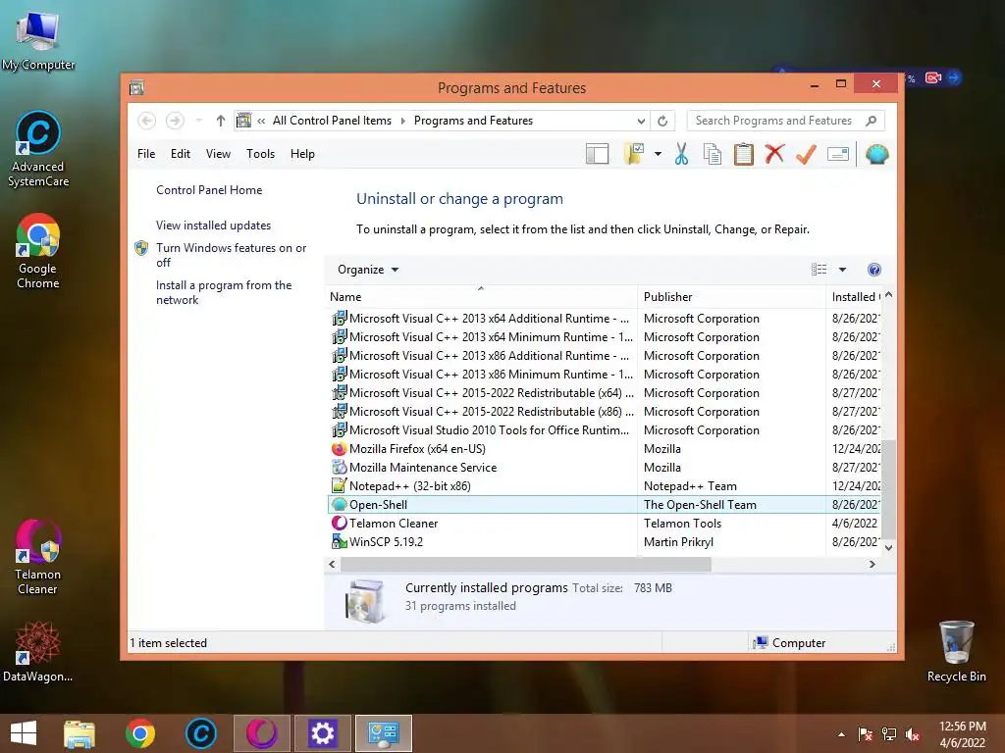Toggle the navigation pane toolbar icon
The image size is (1005, 753).
tap(597, 154)
